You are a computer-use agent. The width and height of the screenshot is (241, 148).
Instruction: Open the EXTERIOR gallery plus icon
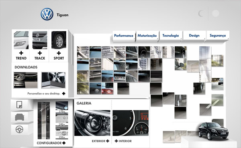108,141
